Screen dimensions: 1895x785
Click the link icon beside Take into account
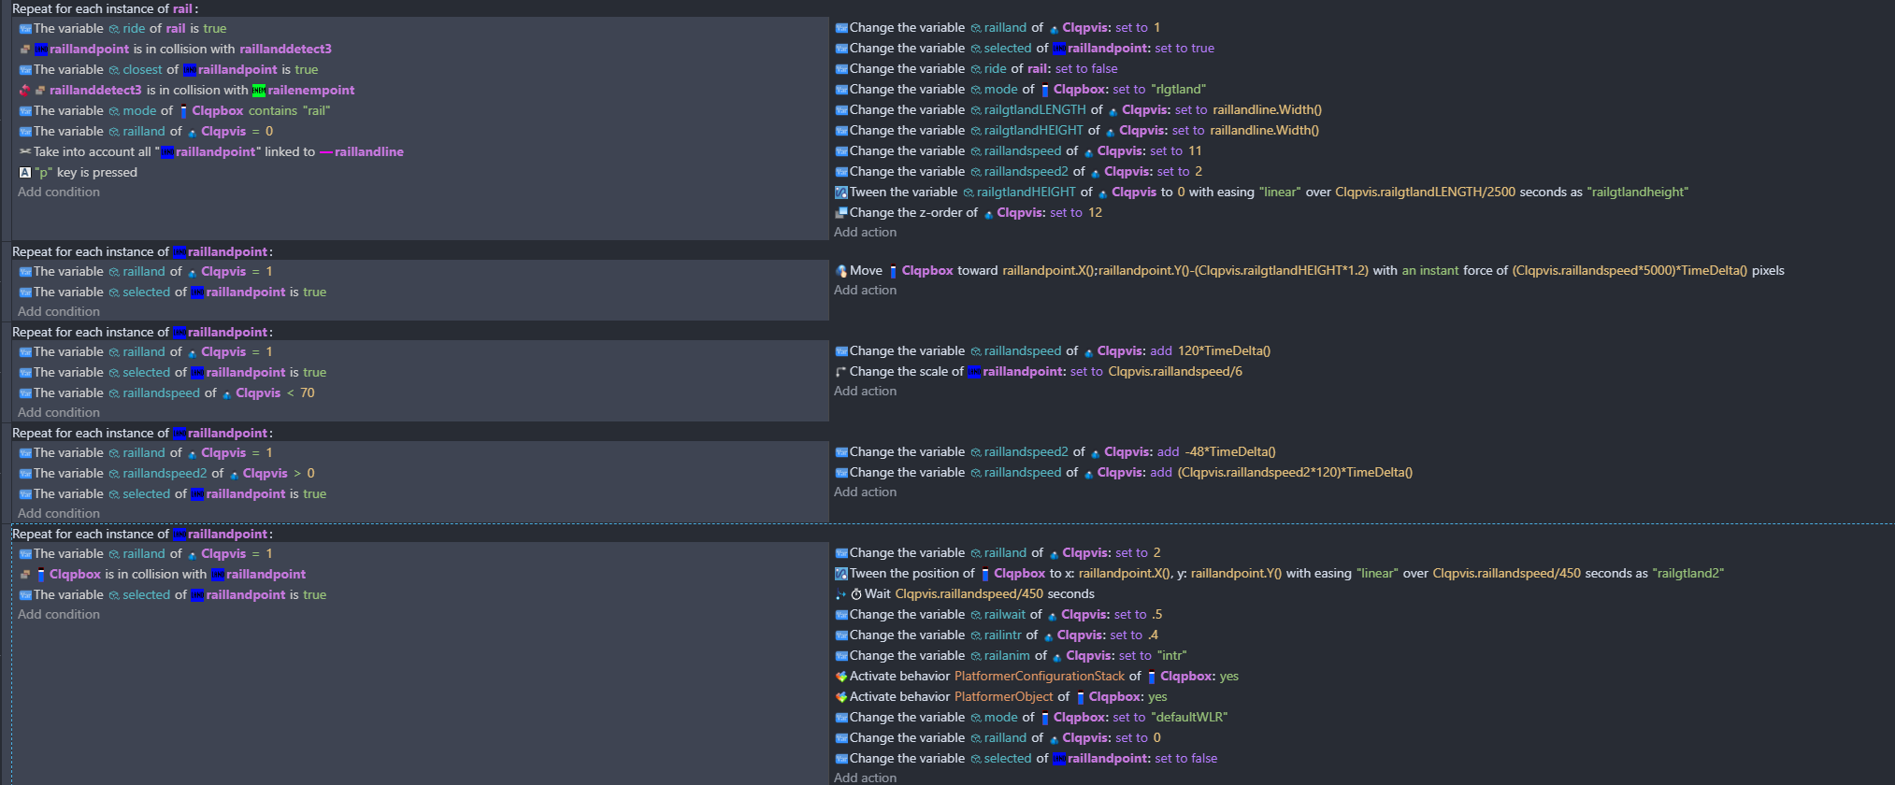click(25, 152)
